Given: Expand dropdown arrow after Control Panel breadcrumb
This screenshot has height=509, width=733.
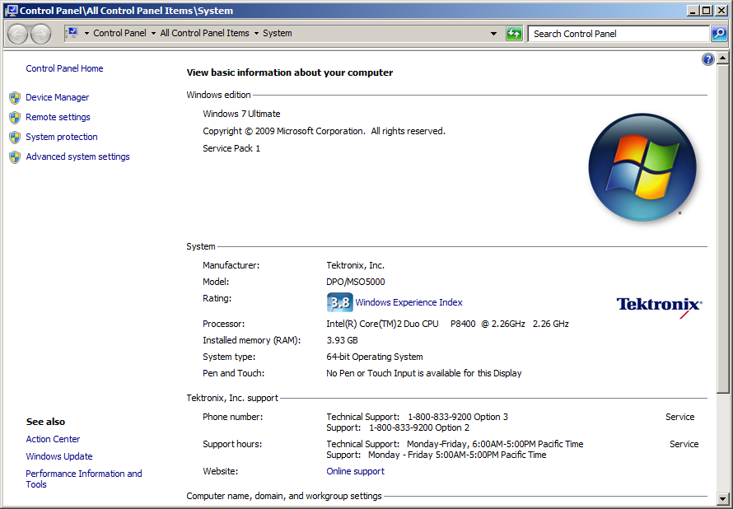Looking at the screenshot, I should 153,33.
